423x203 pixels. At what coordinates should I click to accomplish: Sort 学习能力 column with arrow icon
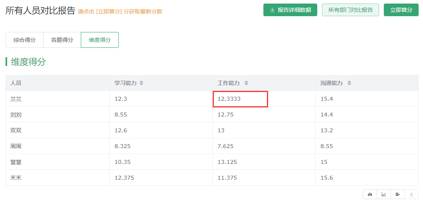pos(141,83)
